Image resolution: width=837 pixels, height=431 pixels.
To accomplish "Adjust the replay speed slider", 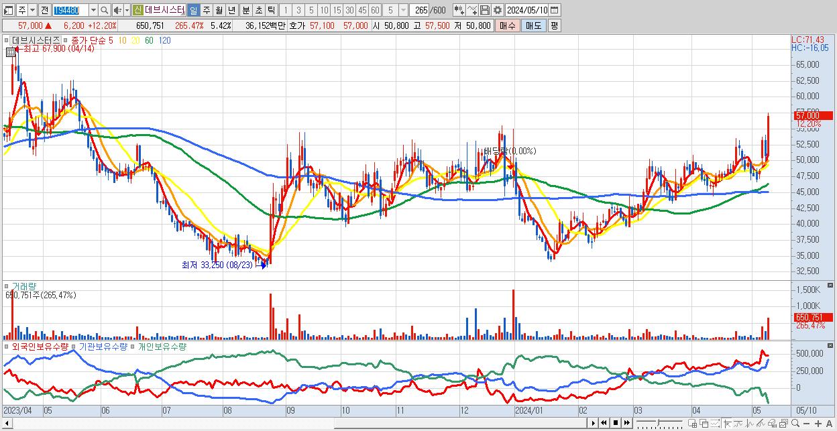I will coord(659,423).
